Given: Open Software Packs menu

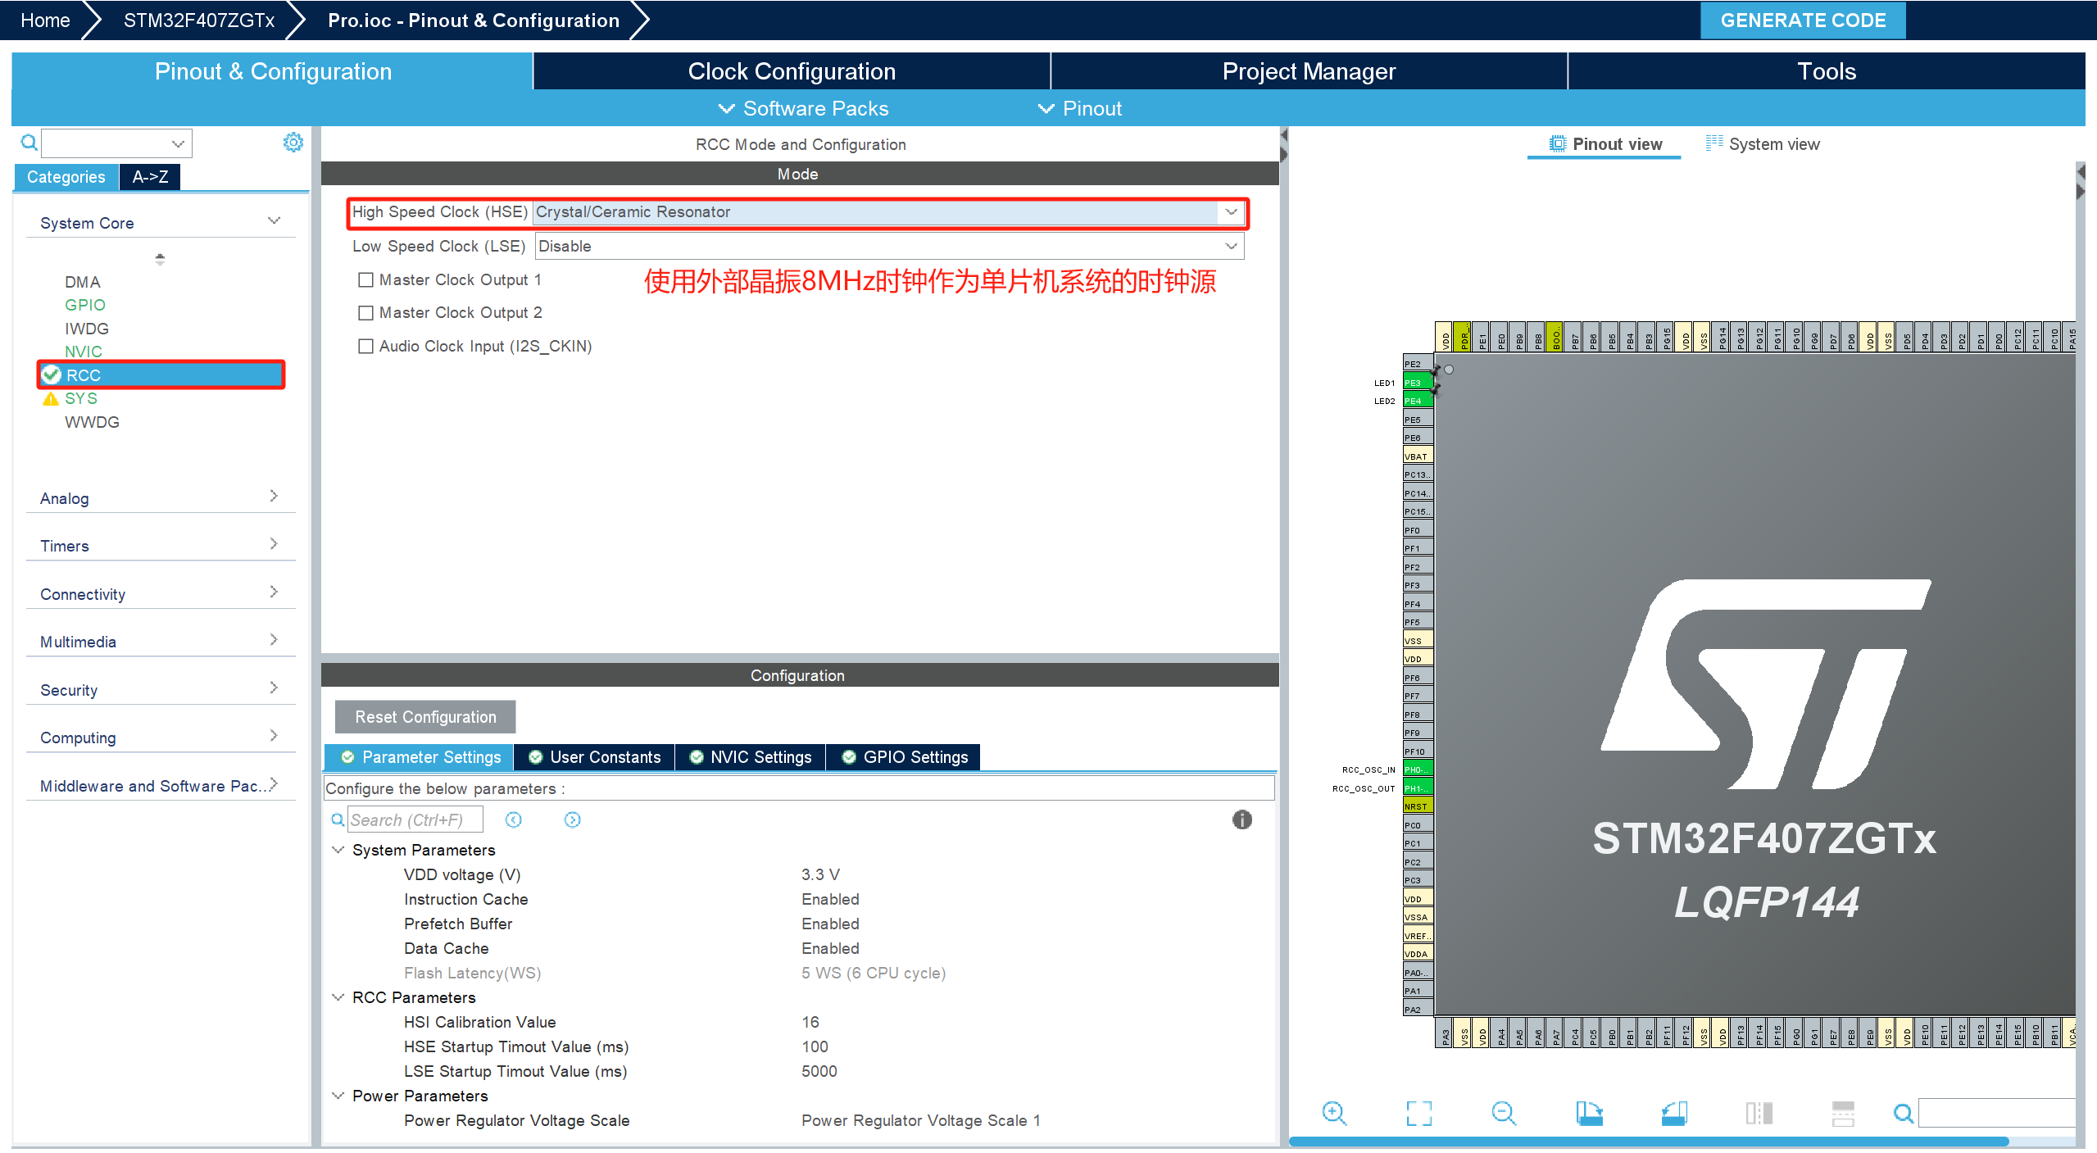Looking at the screenshot, I should pos(803,108).
